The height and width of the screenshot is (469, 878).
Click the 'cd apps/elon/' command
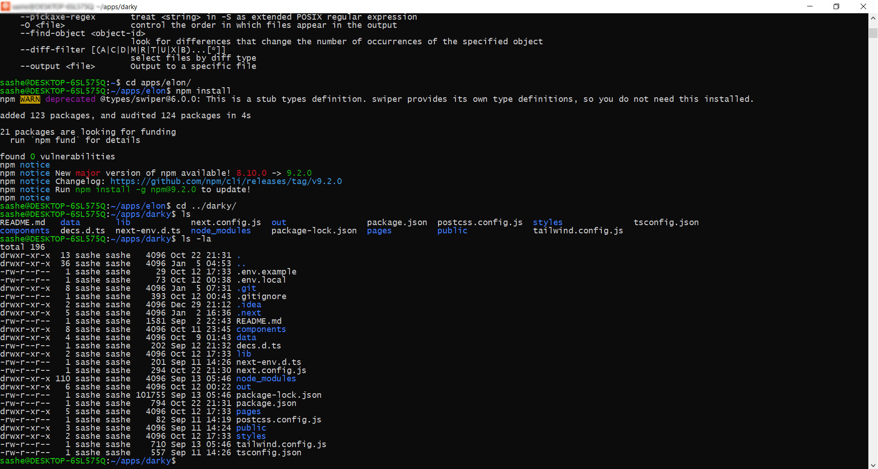(158, 83)
